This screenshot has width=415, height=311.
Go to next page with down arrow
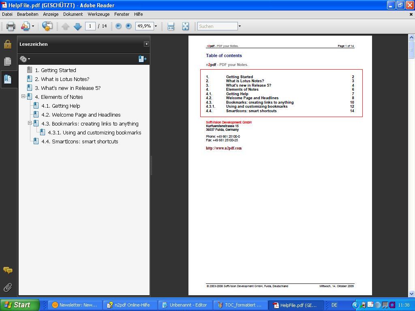(x=77, y=26)
